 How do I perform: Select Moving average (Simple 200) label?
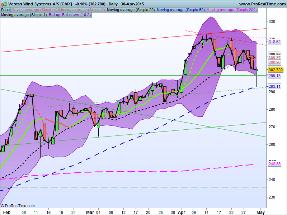tap(232, 10)
